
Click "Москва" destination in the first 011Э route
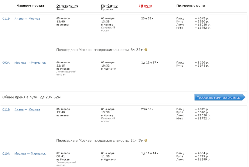coord(34,19)
